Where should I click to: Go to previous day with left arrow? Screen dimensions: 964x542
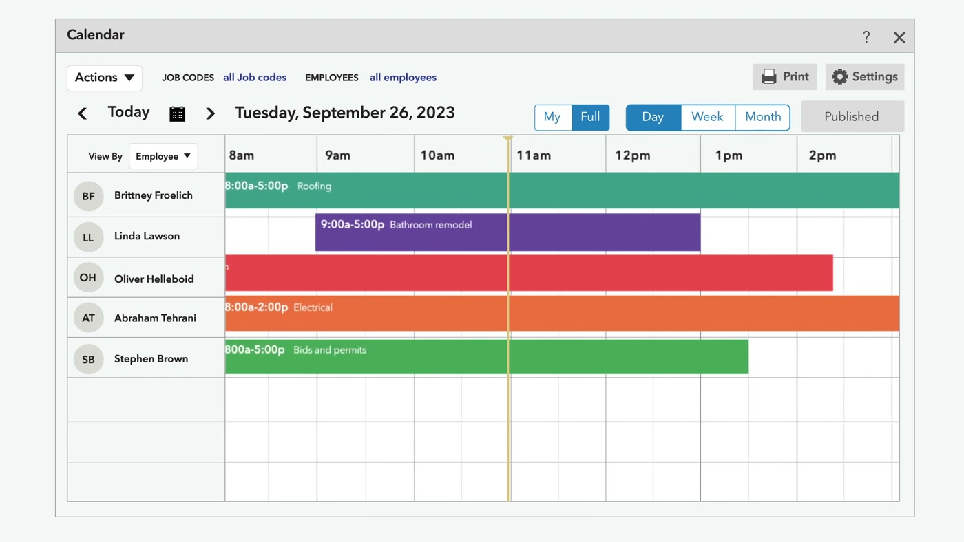(83, 113)
